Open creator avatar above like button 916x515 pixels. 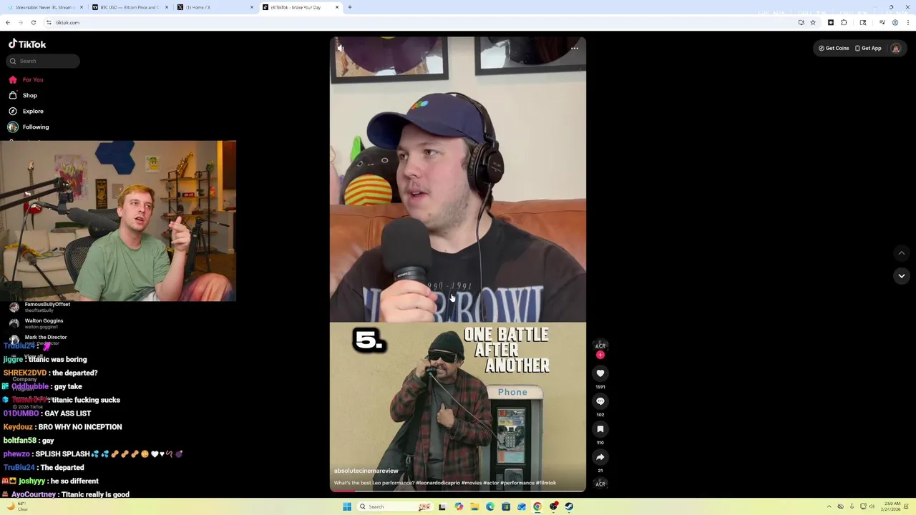600,345
